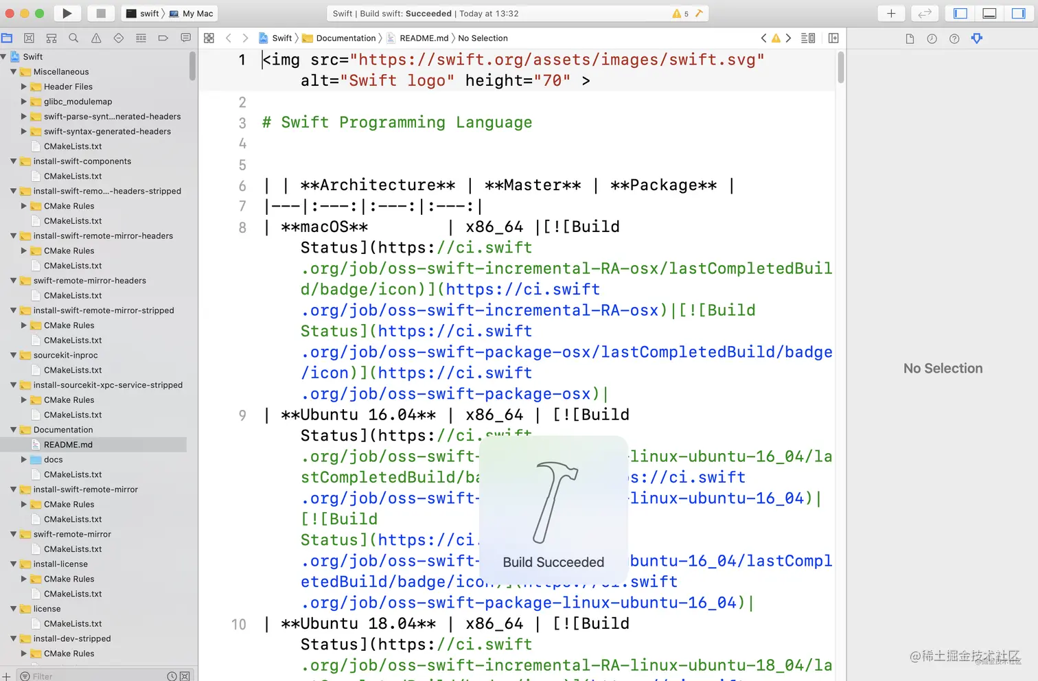The height and width of the screenshot is (681, 1038).
Task: Collapse the Documentation group
Action: [13, 430]
